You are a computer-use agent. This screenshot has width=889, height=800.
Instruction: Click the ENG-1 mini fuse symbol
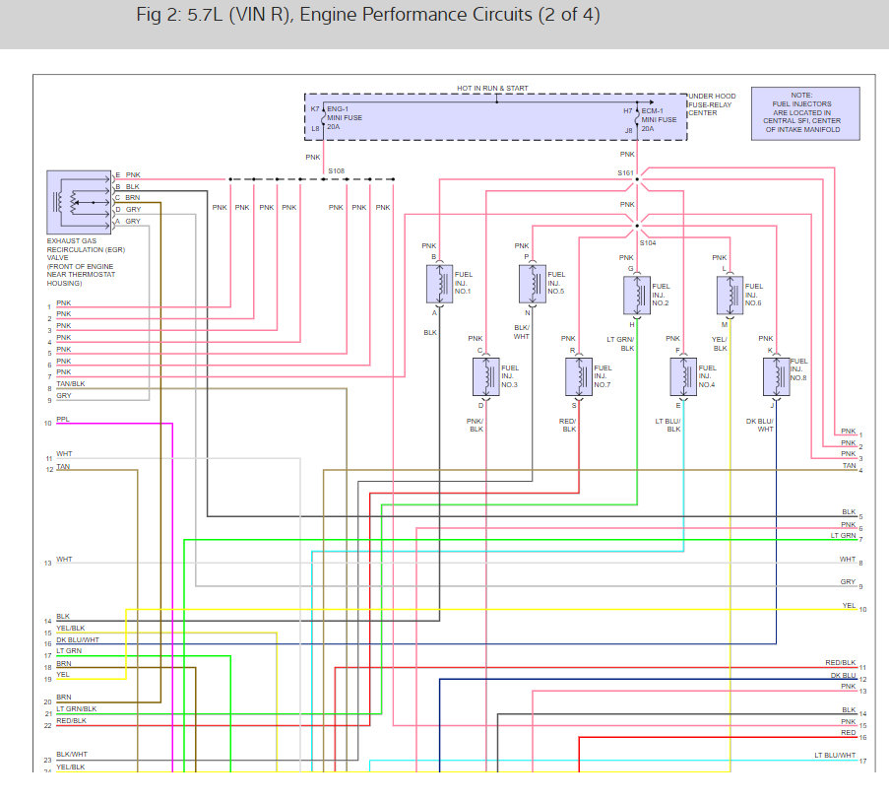pos(323,118)
